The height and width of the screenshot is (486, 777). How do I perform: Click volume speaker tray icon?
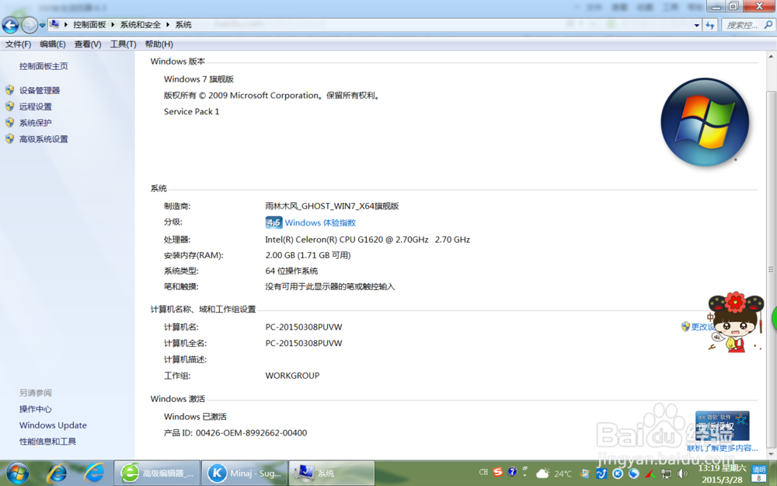pyautogui.click(x=683, y=474)
